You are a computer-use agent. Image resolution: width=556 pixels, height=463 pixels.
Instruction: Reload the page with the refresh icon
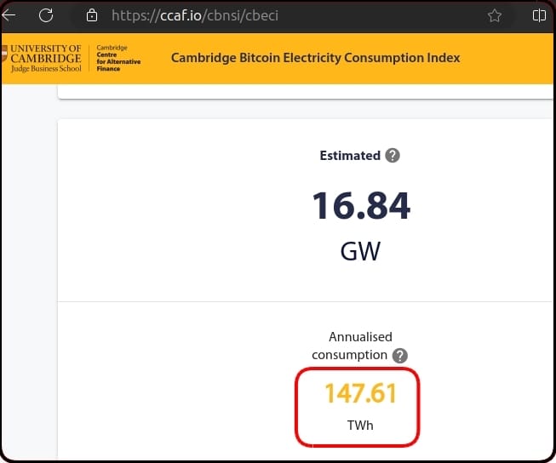46,15
